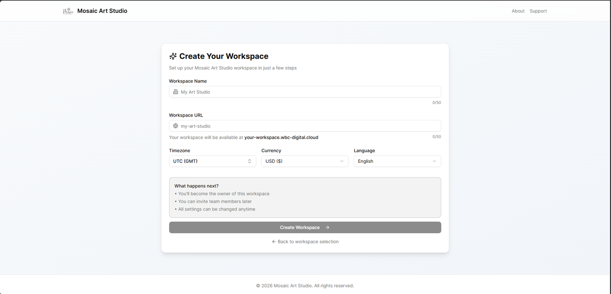Viewport: 611px width, 294px height.
Task: Open the About menu item
Action: pos(518,11)
